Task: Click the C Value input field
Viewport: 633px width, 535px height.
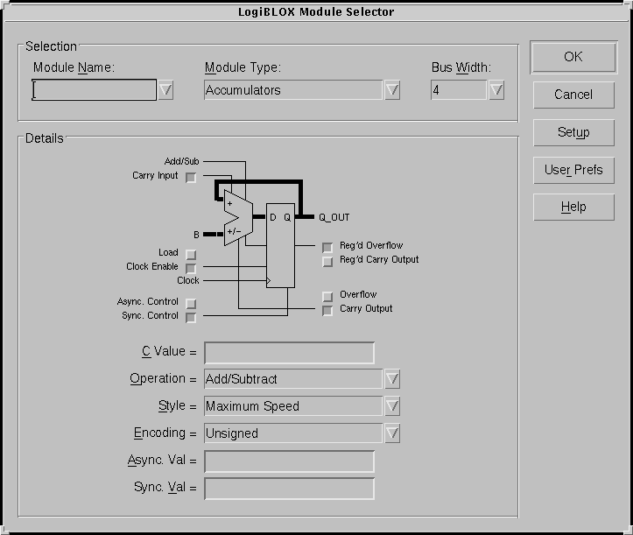Action: click(x=289, y=353)
